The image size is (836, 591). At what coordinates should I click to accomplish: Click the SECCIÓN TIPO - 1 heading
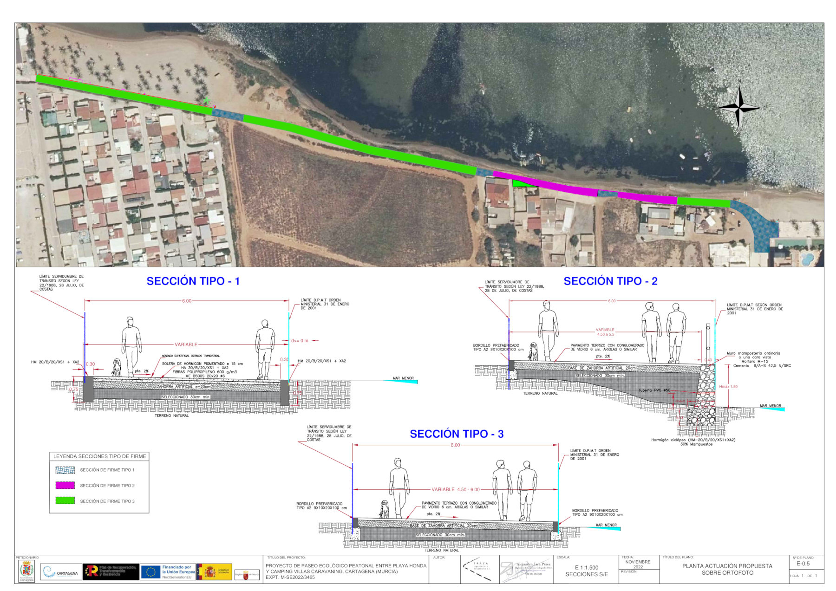[193, 281]
